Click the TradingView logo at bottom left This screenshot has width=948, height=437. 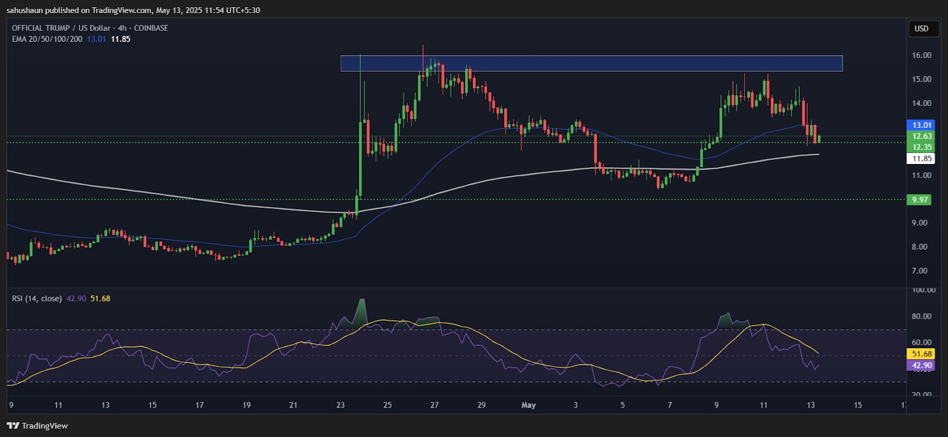[37, 426]
